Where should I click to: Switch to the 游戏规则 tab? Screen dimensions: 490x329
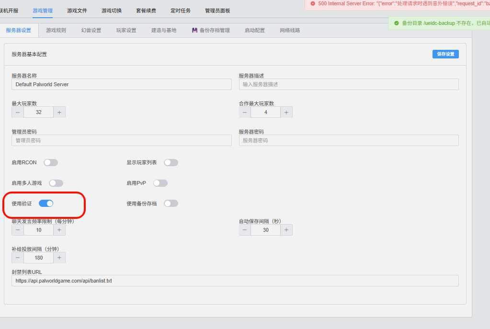56,30
